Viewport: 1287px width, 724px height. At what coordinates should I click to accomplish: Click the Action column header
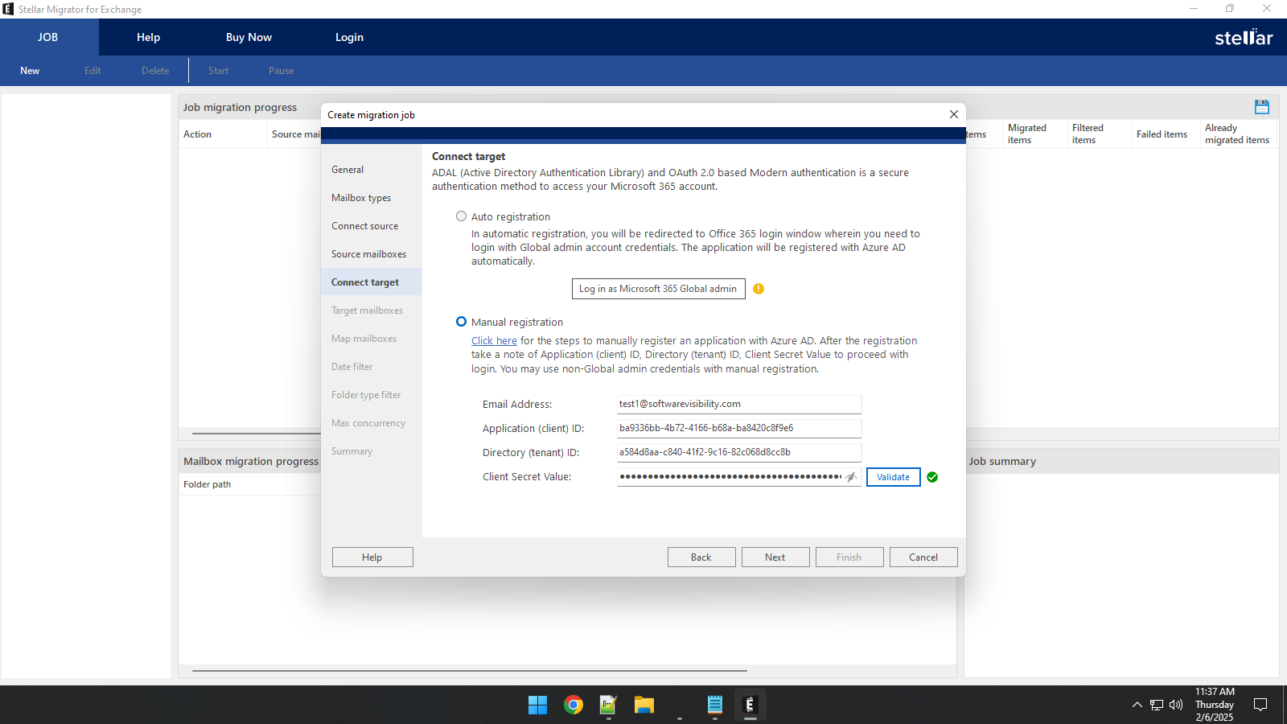[x=223, y=134]
